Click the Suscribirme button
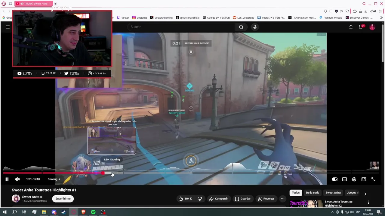This screenshot has height=216, width=385. coord(63,199)
